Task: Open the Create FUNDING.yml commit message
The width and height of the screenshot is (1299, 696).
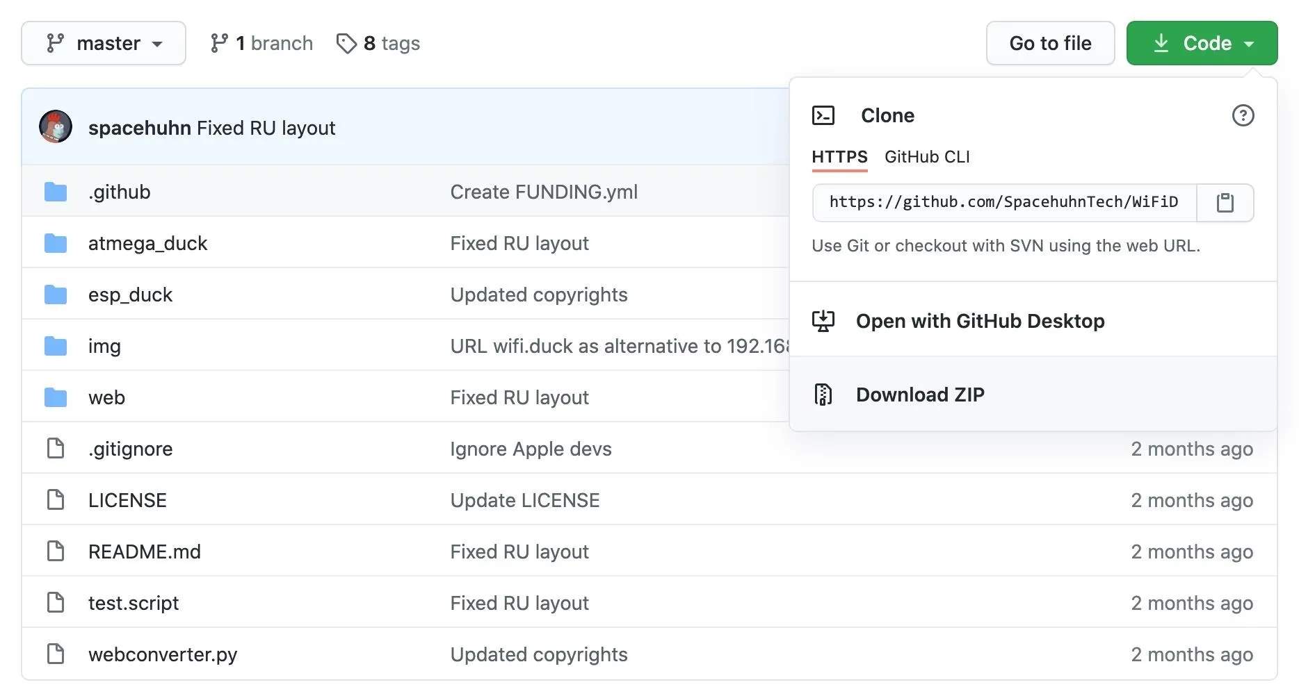Action: tap(544, 192)
